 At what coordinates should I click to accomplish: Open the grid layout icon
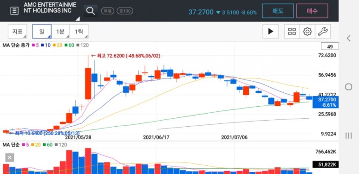click(292, 32)
